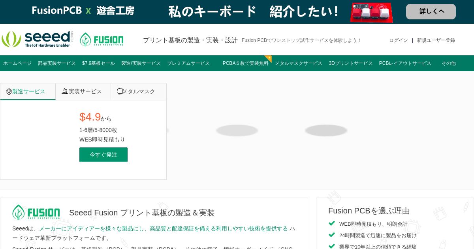Screen dimensions: 474x249
Task: Click checkmark beside 24時間製造で迅速に製品をお届け
Action: click(x=332, y=235)
